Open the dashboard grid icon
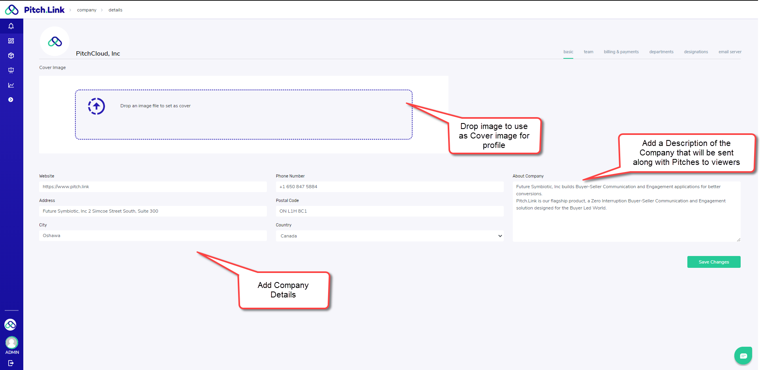 click(11, 41)
